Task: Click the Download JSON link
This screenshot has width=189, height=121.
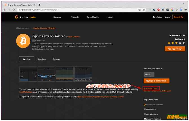Action: tap(150, 88)
